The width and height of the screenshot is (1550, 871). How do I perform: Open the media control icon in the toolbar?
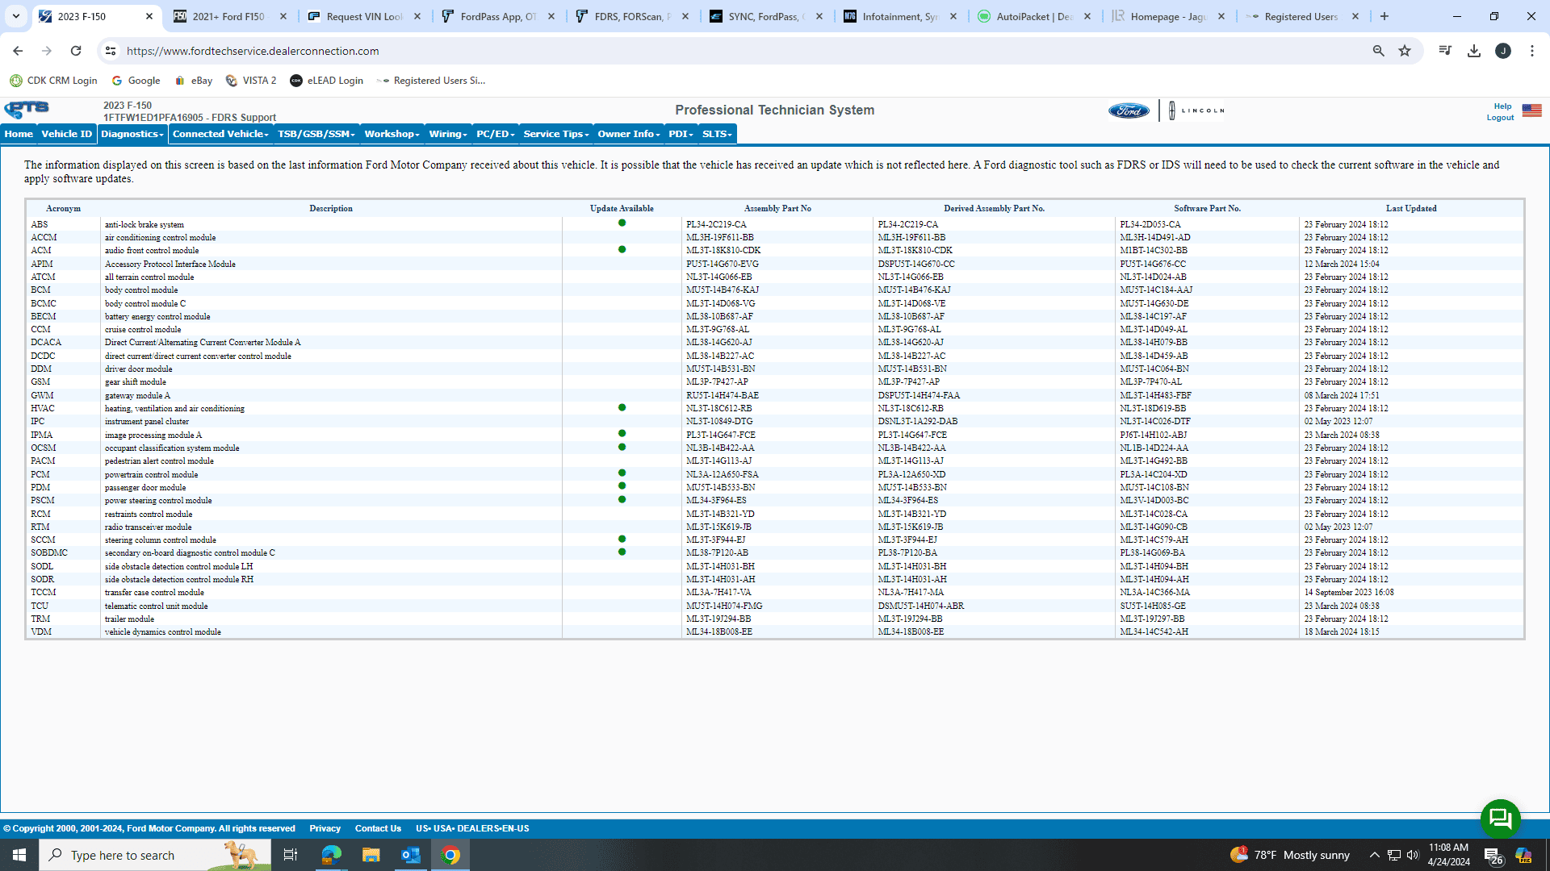coord(1445,51)
